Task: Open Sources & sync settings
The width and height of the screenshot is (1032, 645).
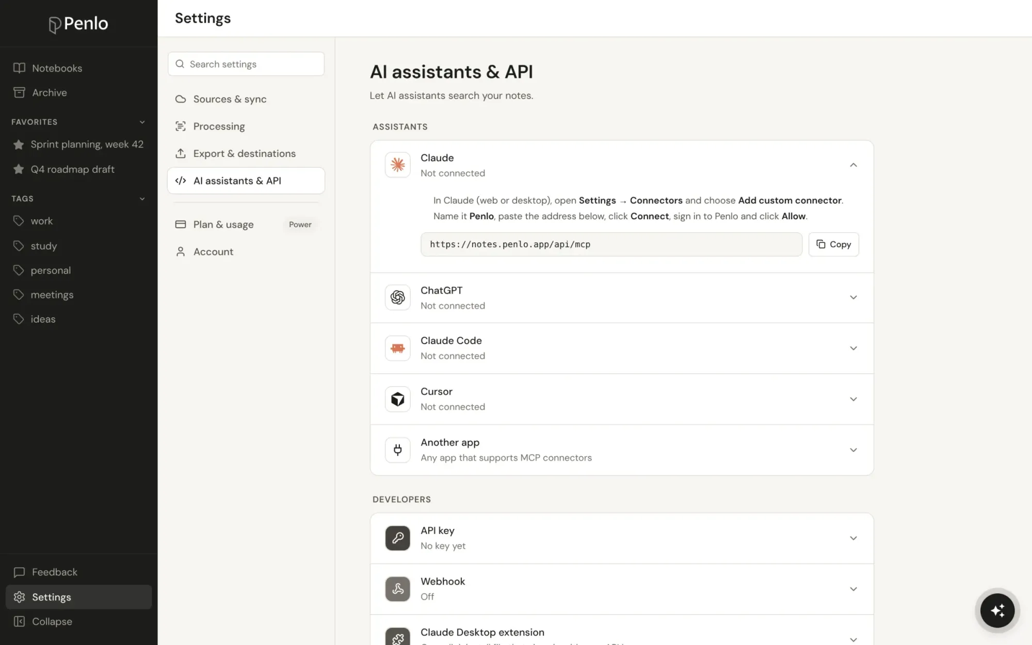Action: pos(246,99)
